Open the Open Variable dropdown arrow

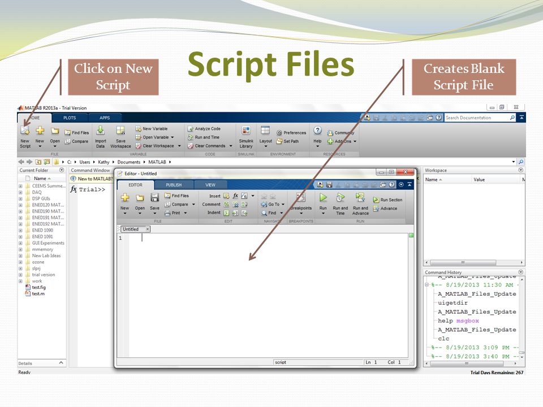(172, 137)
